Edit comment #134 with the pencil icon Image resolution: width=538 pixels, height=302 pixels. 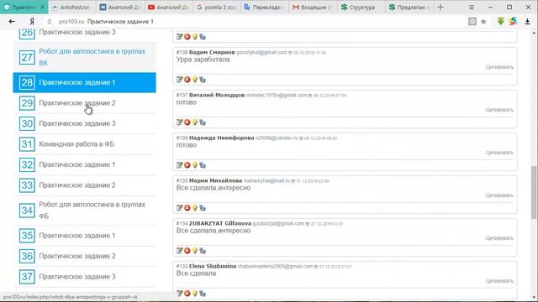pyautogui.click(x=179, y=251)
